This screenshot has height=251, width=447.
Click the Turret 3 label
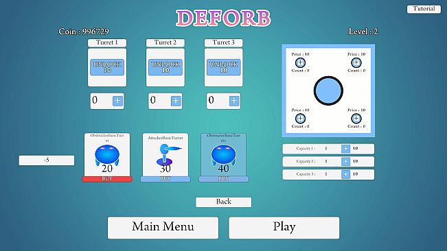click(x=224, y=43)
